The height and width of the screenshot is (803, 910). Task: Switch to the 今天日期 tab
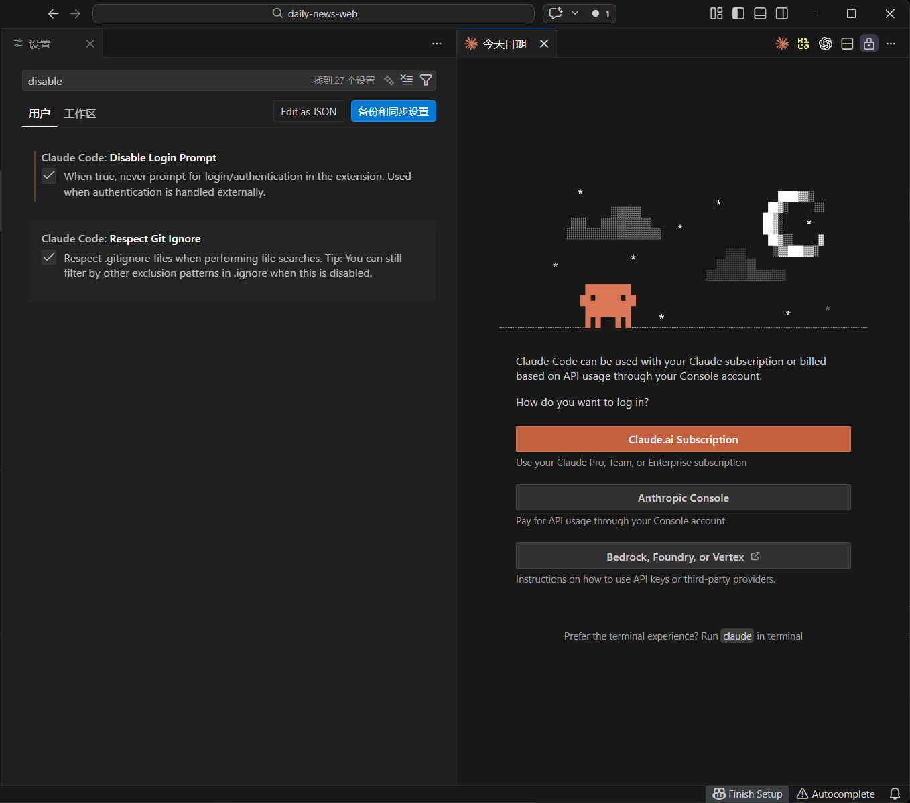click(505, 44)
